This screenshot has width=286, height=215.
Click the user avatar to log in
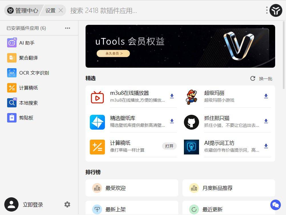coord(11,204)
